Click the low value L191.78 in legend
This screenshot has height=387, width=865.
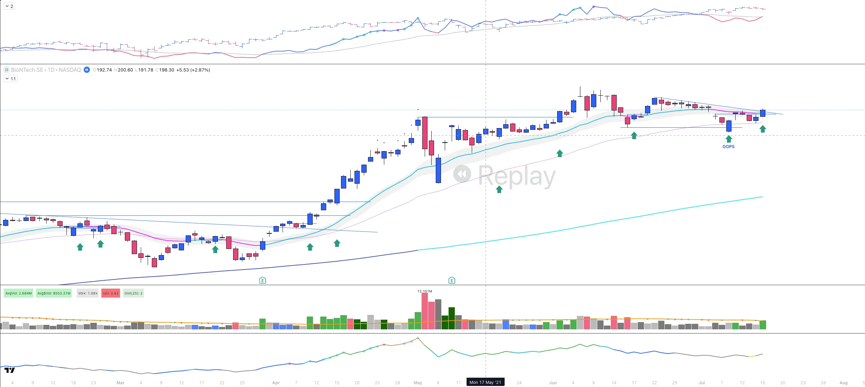[144, 70]
